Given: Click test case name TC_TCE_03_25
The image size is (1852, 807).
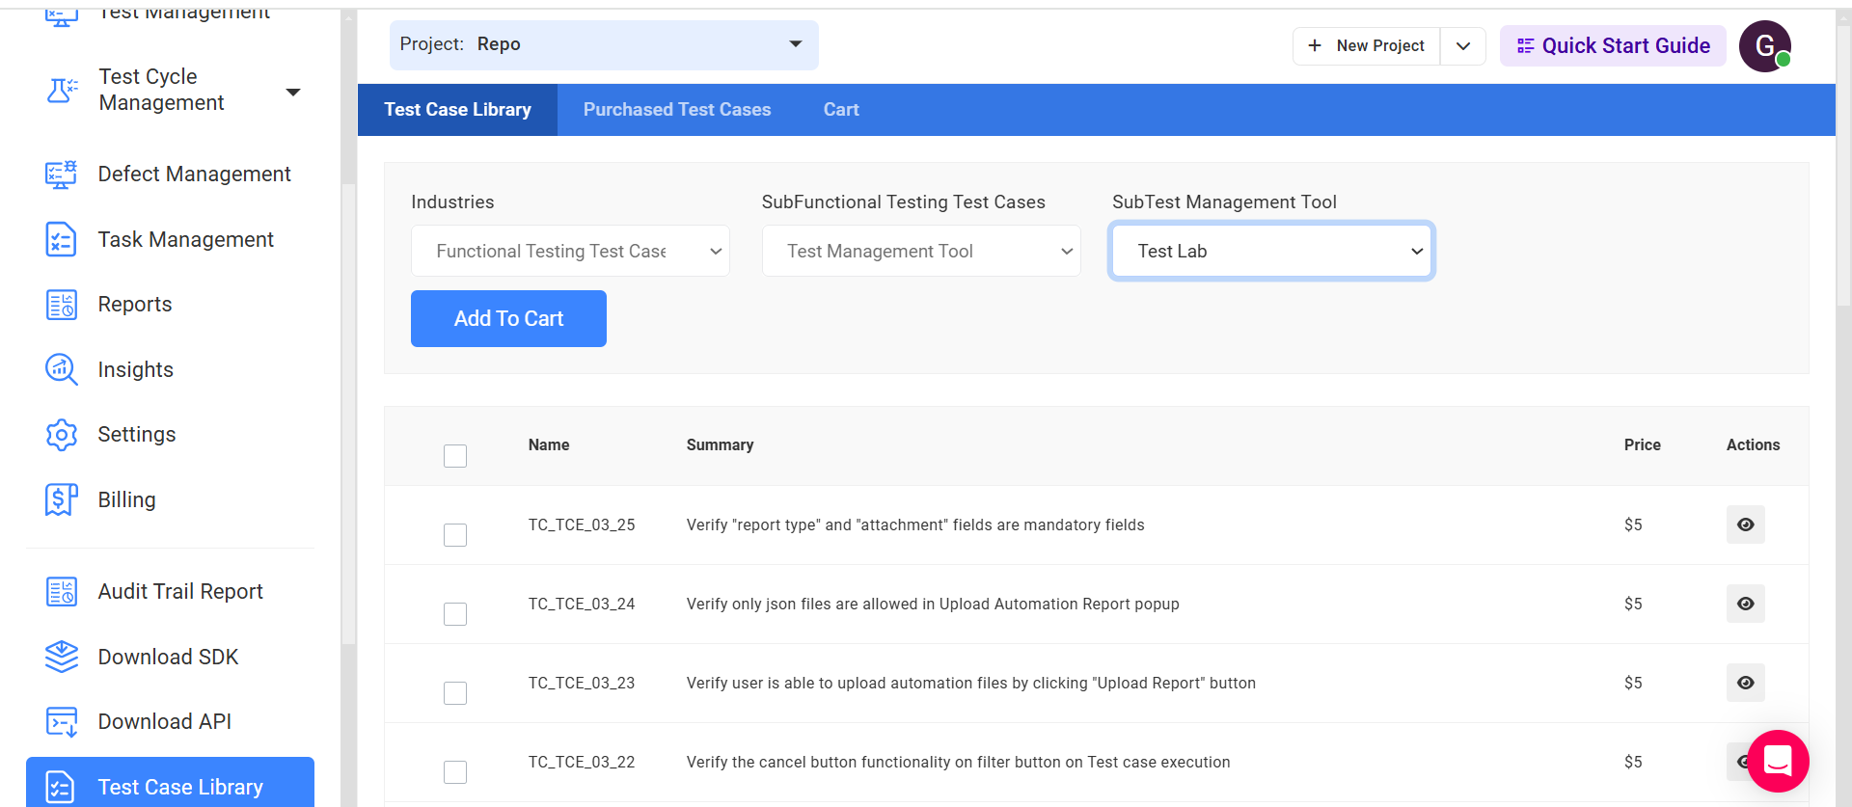Looking at the screenshot, I should [x=582, y=525].
